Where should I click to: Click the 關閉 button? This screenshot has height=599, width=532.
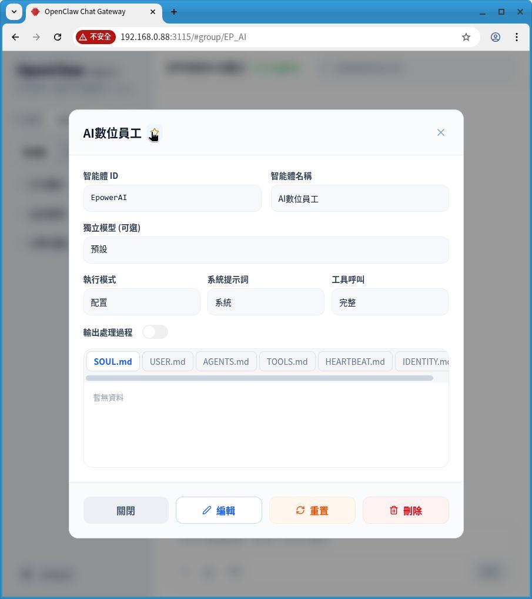point(126,510)
